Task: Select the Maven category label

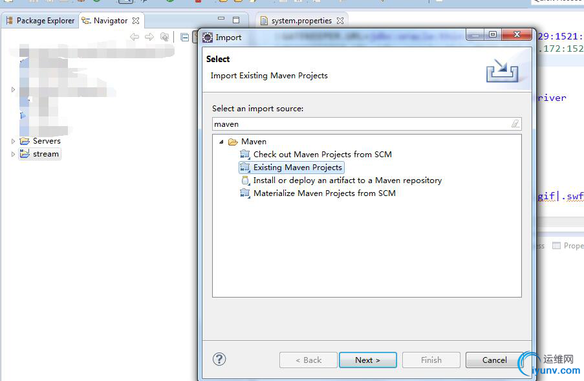Action: [254, 142]
